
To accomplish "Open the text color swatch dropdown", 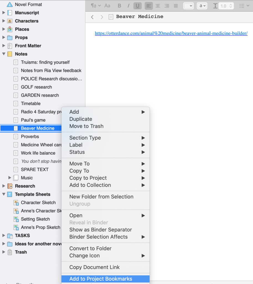I will pos(202,6).
